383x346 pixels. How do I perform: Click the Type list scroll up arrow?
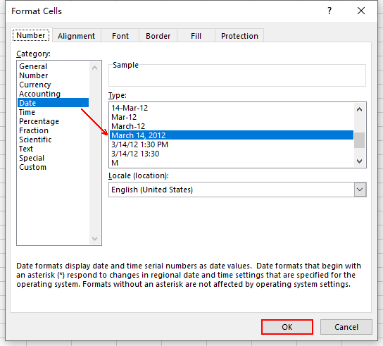tap(359, 109)
